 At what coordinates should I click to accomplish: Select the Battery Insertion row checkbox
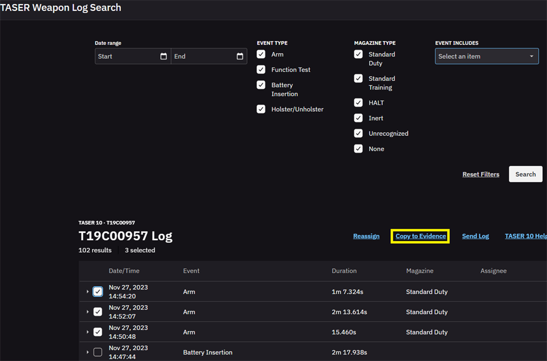pyautogui.click(x=98, y=352)
